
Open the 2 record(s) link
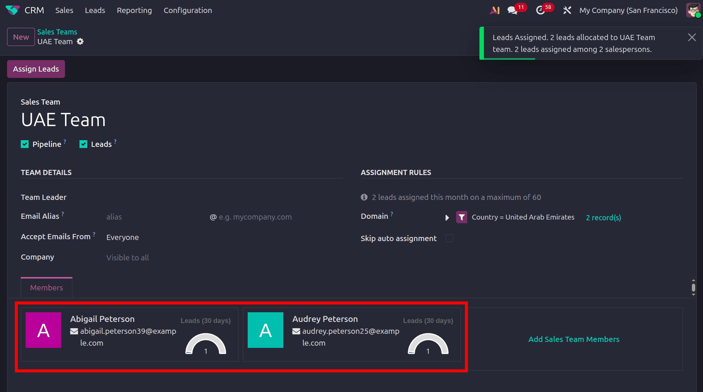tap(603, 218)
